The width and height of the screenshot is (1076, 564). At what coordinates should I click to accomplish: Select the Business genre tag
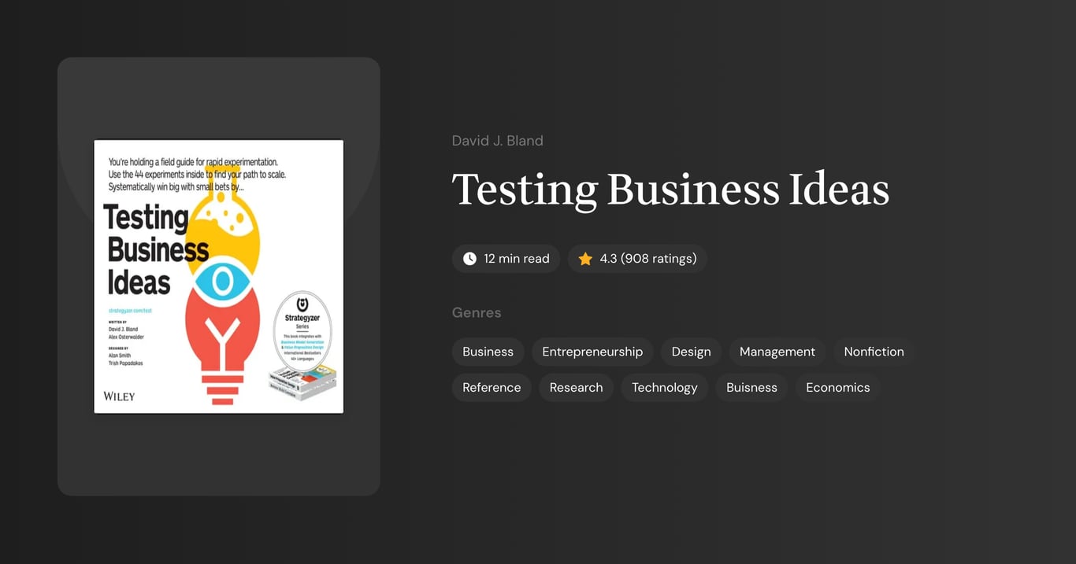[x=488, y=352]
